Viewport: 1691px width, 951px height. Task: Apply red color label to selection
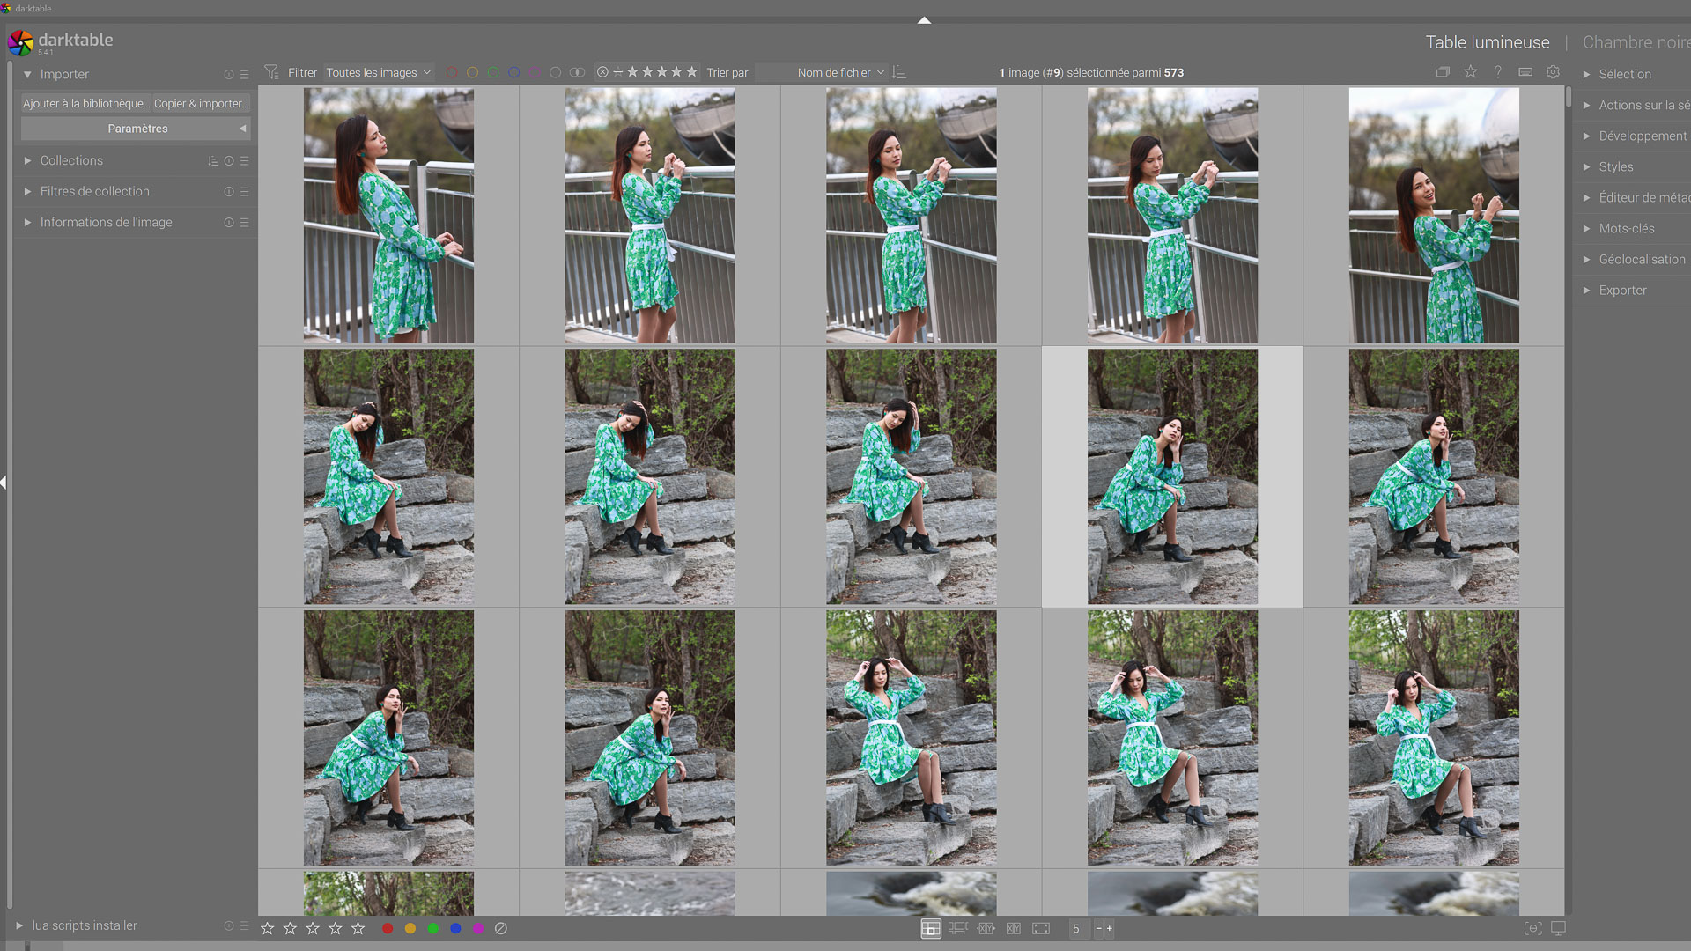point(388,928)
